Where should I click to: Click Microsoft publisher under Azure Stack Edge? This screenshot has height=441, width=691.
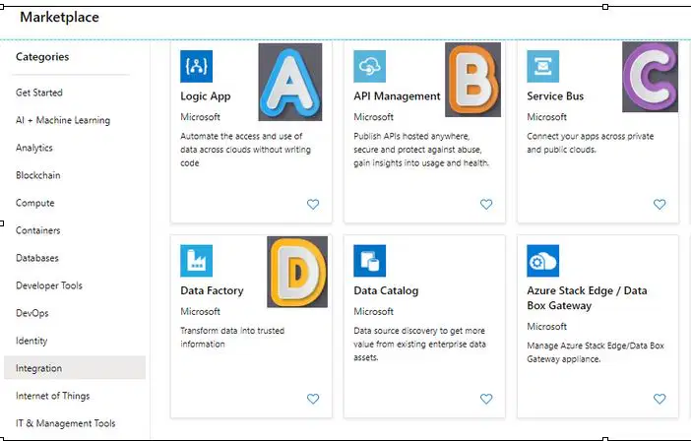[547, 327]
